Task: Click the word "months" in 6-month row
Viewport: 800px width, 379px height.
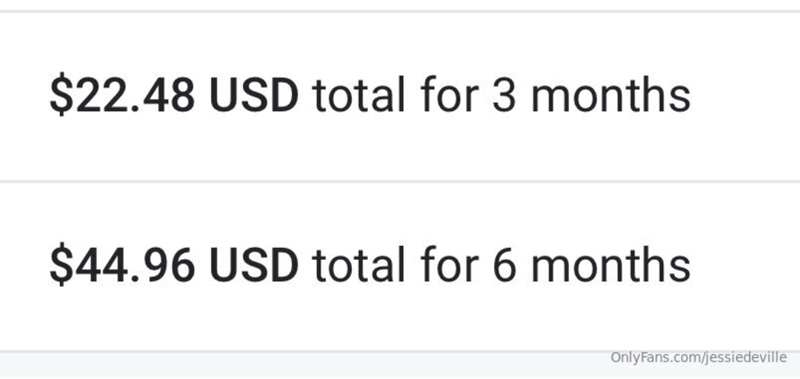Action: [610, 266]
